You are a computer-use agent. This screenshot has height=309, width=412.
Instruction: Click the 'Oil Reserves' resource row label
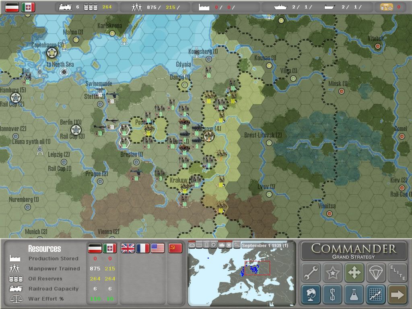pos(45,278)
